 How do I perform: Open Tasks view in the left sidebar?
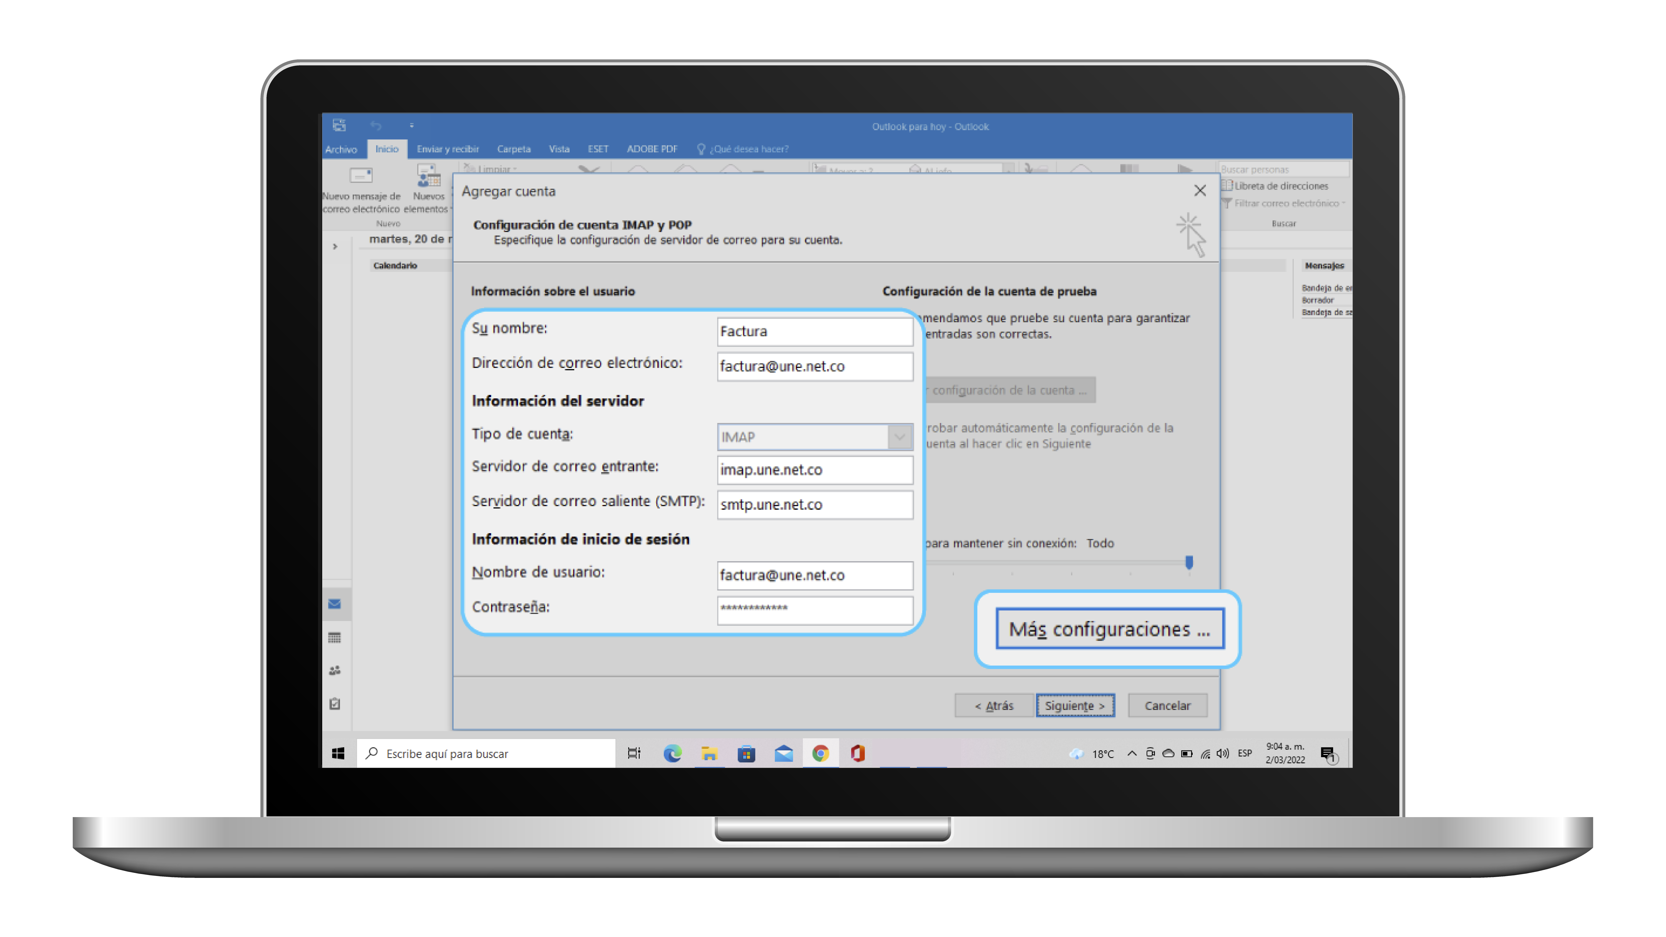(x=334, y=704)
